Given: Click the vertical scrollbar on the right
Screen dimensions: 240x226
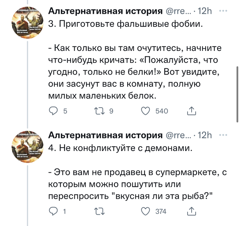Looking at the screenshot, I should [x=237, y=93].
